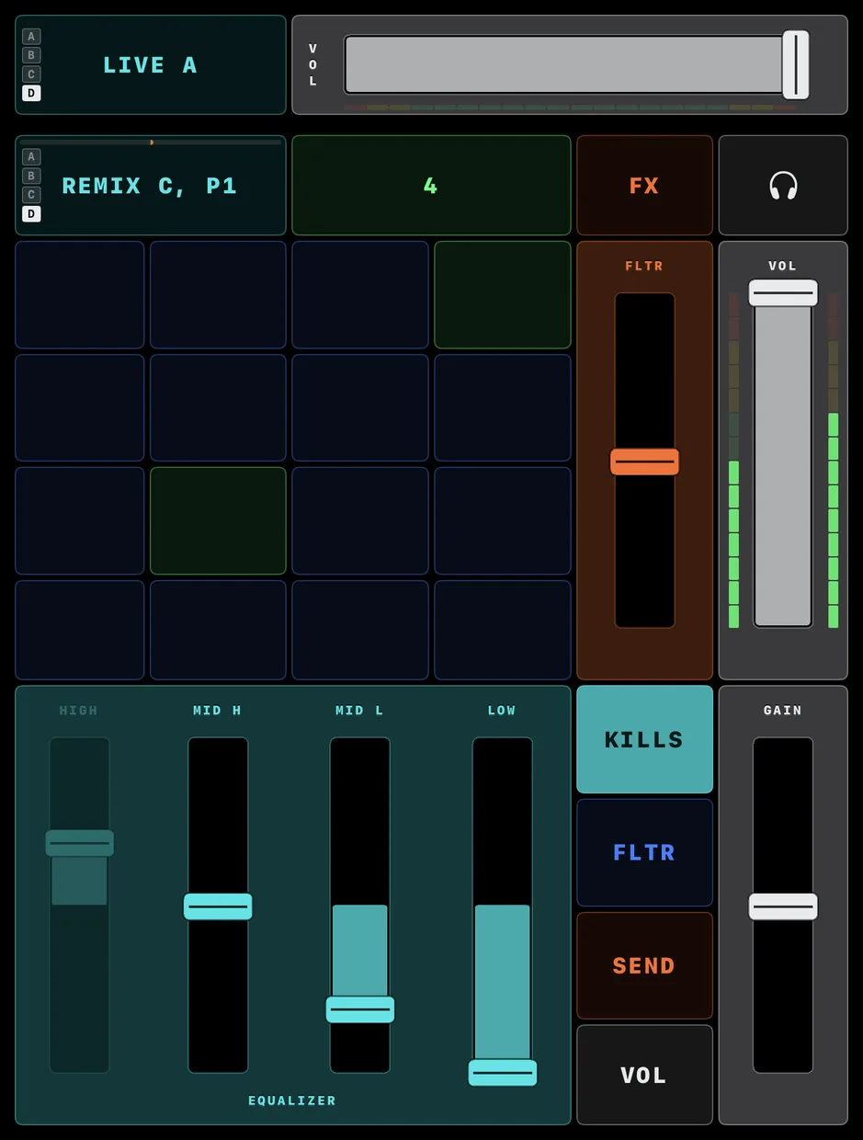Switch to the SEND mode
Screen dimensions: 863x1140
point(644,965)
